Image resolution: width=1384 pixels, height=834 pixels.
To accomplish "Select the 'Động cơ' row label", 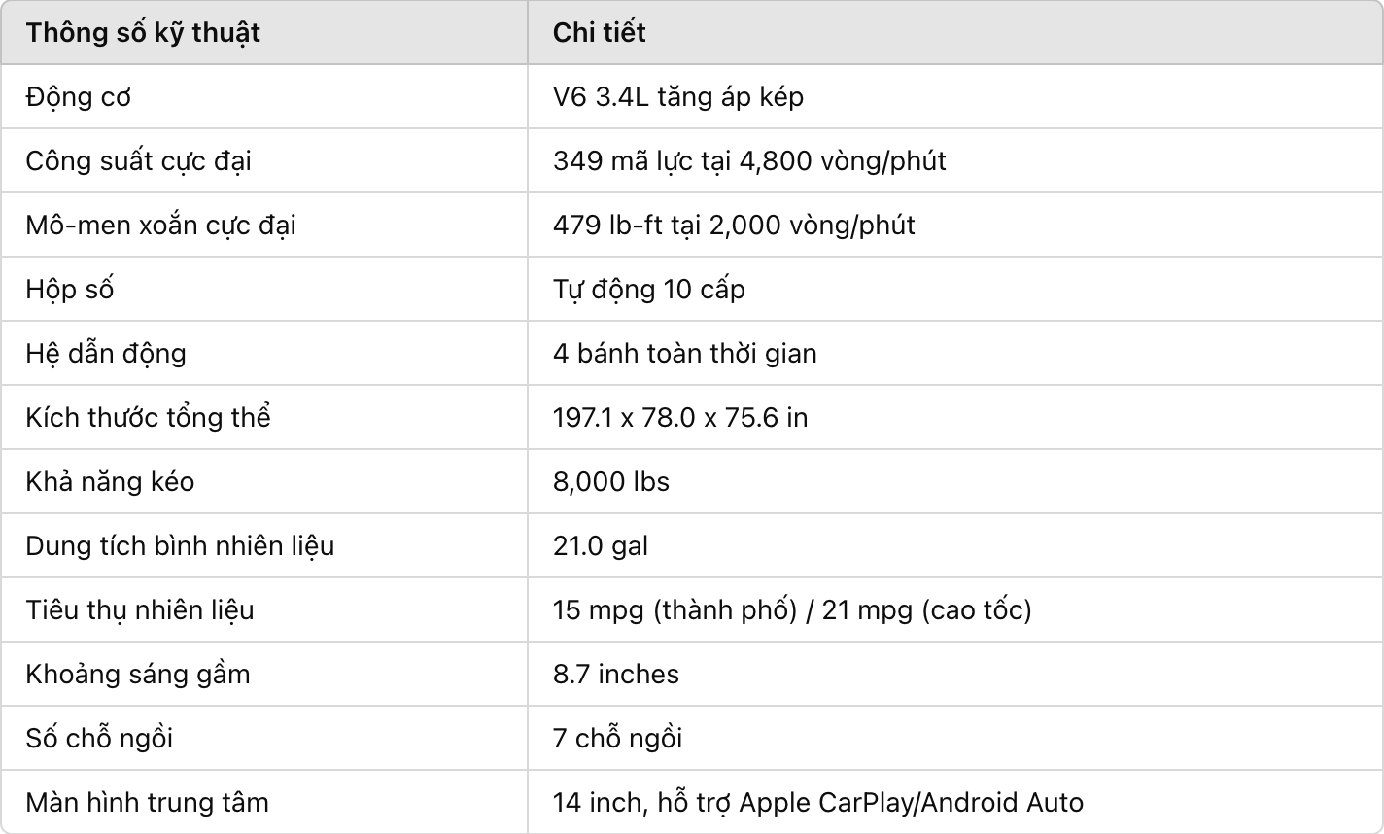I will coord(79,97).
